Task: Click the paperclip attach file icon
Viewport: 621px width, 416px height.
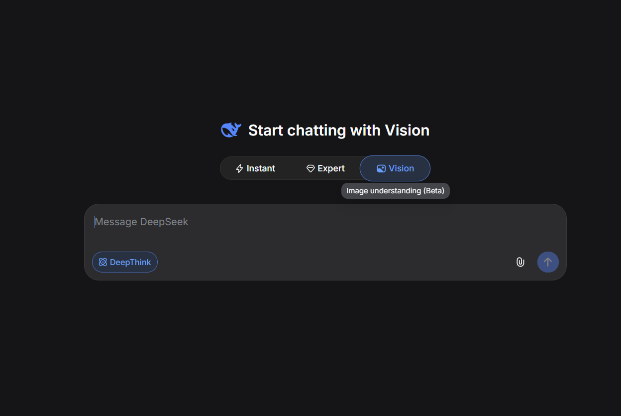Action: click(520, 262)
